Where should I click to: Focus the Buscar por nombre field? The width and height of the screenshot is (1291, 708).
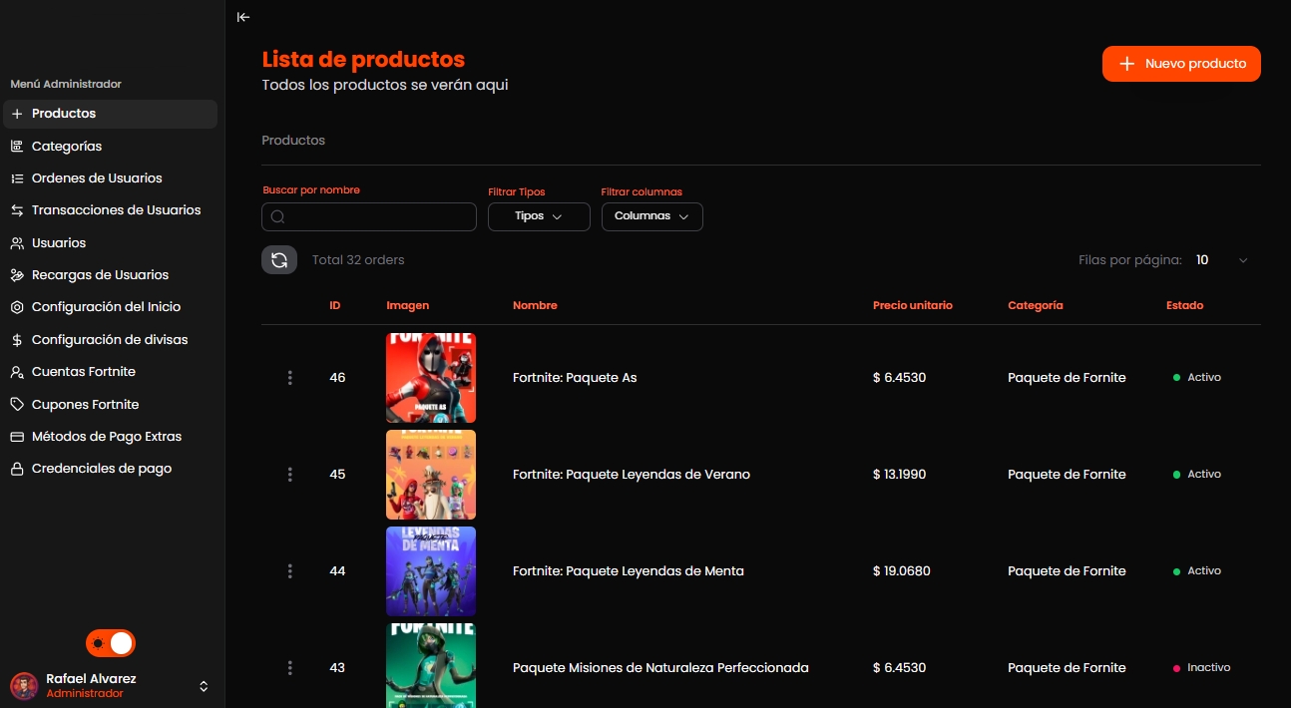point(369,217)
